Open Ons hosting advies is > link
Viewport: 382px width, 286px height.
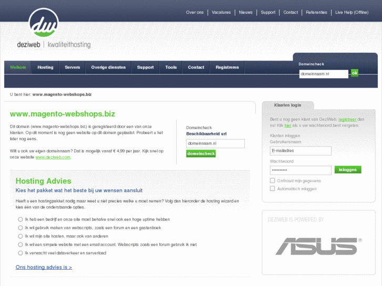pyautogui.click(x=44, y=267)
